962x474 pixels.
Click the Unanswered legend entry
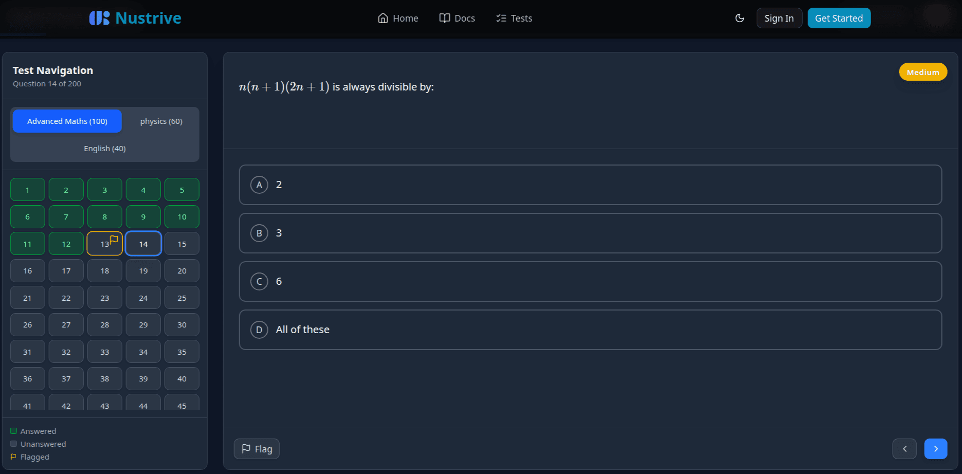38,444
